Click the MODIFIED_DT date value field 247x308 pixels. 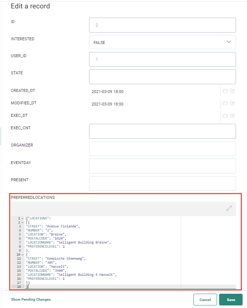click(154, 104)
